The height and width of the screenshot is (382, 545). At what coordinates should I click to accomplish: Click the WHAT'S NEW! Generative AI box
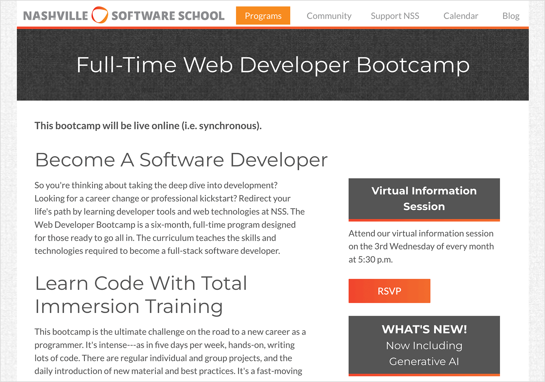pyautogui.click(x=424, y=346)
